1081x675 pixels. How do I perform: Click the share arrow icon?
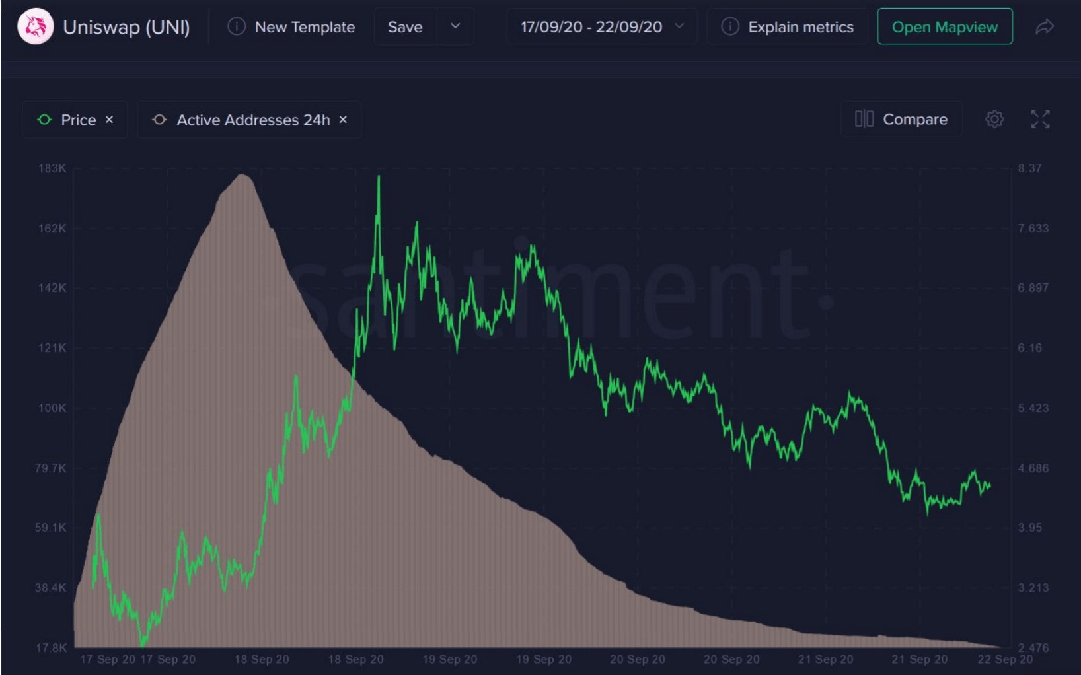[x=1045, y=26]
